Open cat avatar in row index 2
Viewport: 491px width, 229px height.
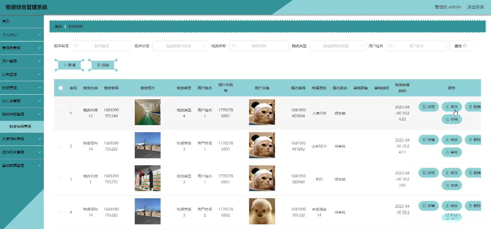(262, 145)
